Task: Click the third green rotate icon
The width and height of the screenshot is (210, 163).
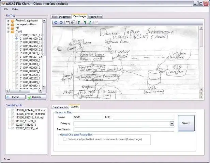Action: (x=90, y=22)
